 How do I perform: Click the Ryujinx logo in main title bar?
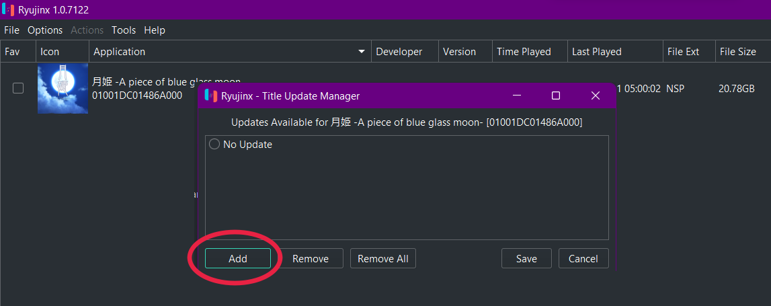[8, 10]
